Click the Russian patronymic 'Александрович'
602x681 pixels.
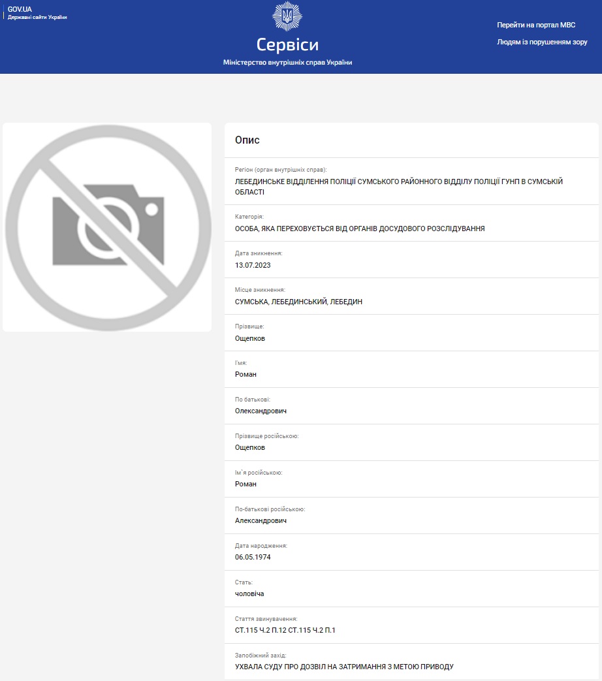pos(261,521)
